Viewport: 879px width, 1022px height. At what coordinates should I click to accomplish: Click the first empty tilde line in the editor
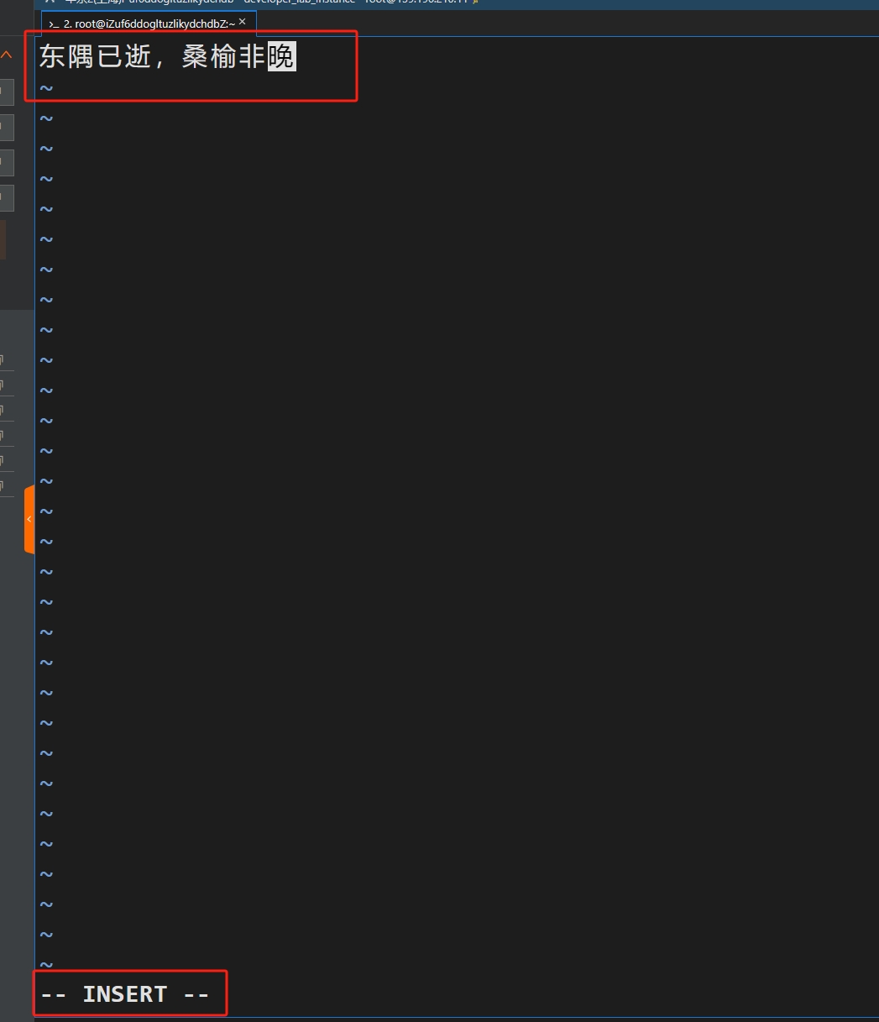46,88
